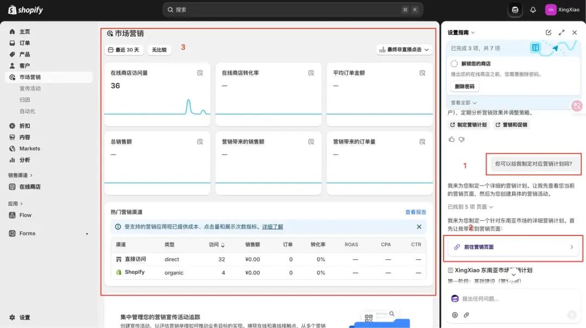Click the notifications bell icon
The height and width of the screenshot is (328, 586).
click(533, 10)
